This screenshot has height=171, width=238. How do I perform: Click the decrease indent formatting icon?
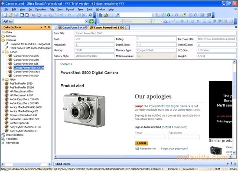click(x=215, y=21)
